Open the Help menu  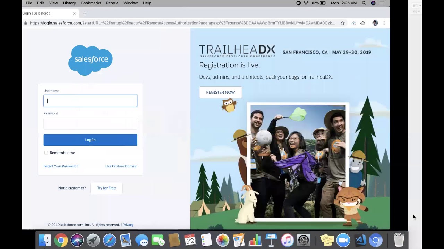147,3
